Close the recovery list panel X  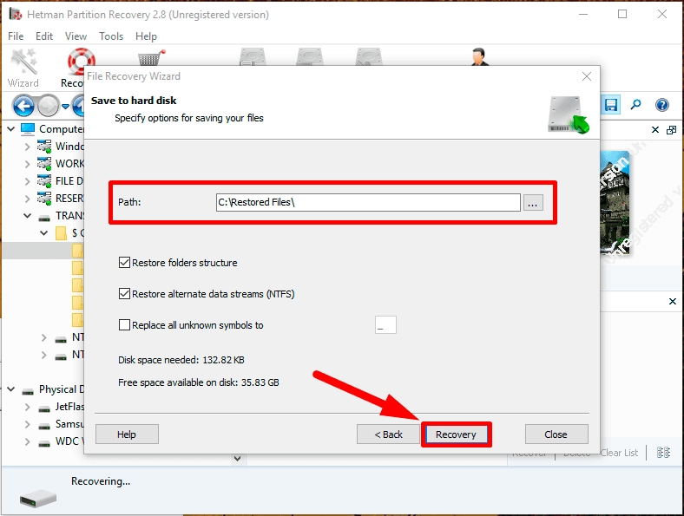point(673,302)
